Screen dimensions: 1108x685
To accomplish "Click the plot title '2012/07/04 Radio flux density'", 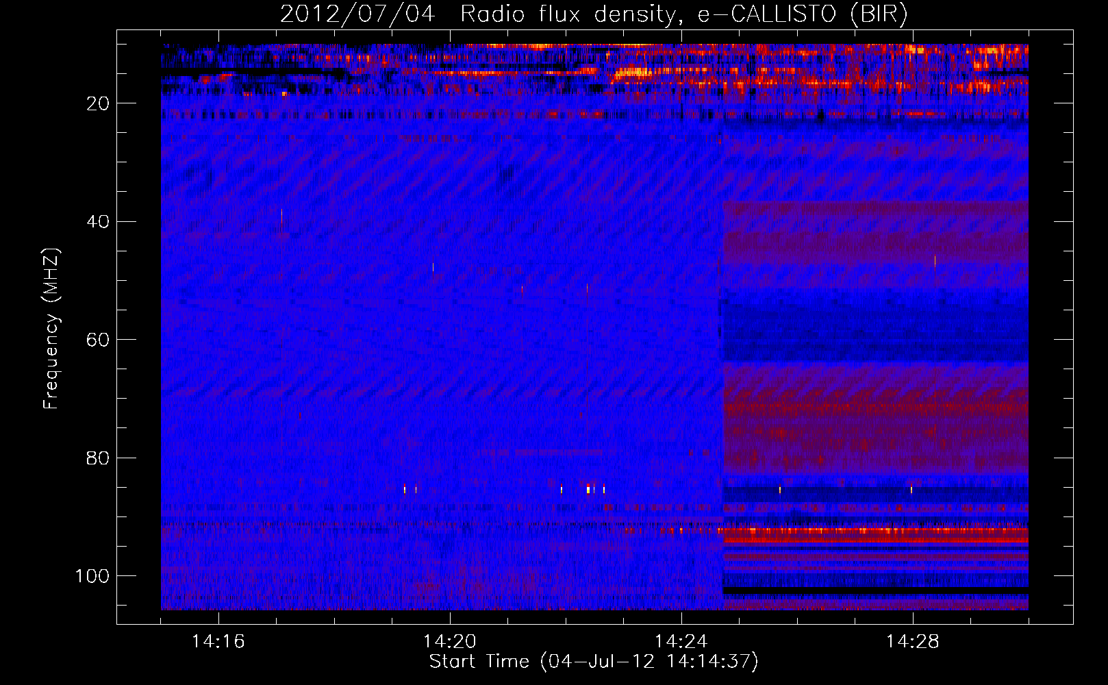I will (x=594, y=14).
